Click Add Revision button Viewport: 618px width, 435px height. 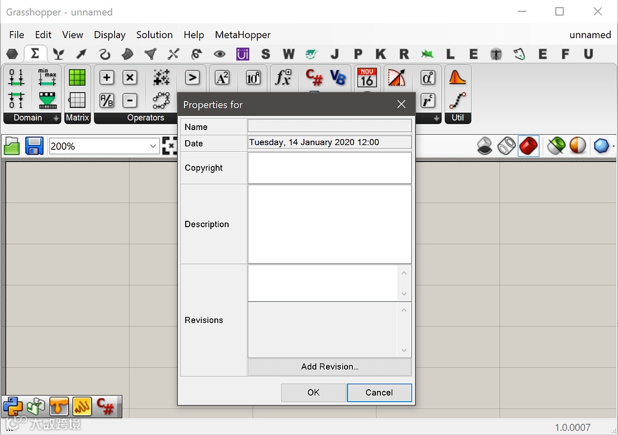pos(330,366)
